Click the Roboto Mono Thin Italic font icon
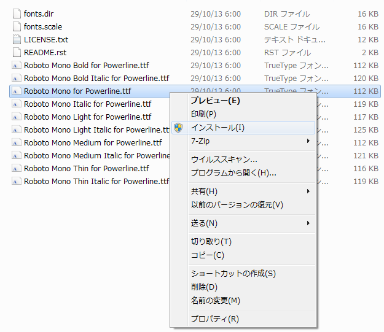This screenshot has height=332, width=384. point(17,181)
